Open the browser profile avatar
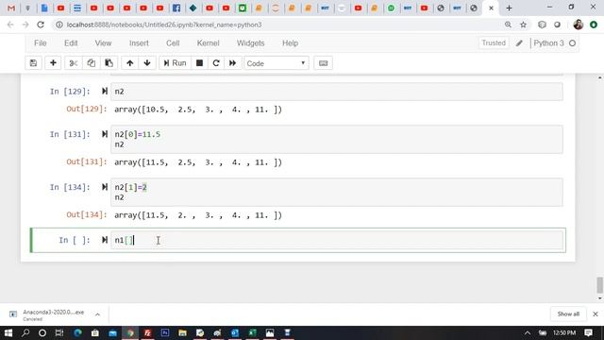 pos(578,25)
